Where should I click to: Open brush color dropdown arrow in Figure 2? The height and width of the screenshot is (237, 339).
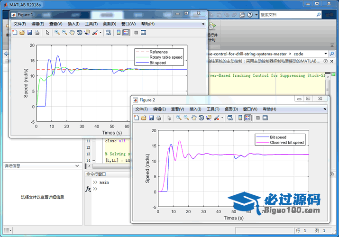coord(222,118)
